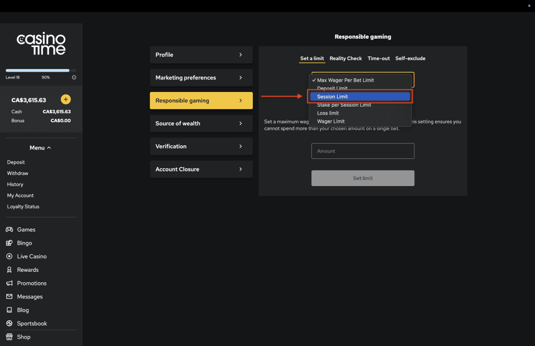
Task: Click the Amount input field
Action: (x=363, y=151)
